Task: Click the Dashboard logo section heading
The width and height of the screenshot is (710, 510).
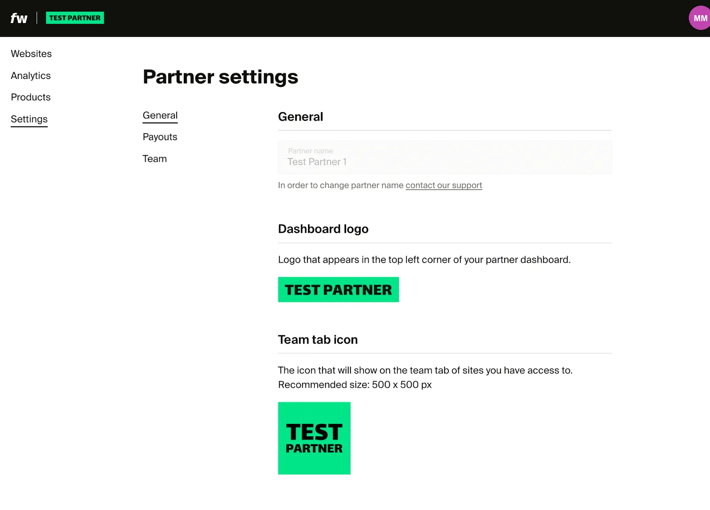Action: [323, 229]
